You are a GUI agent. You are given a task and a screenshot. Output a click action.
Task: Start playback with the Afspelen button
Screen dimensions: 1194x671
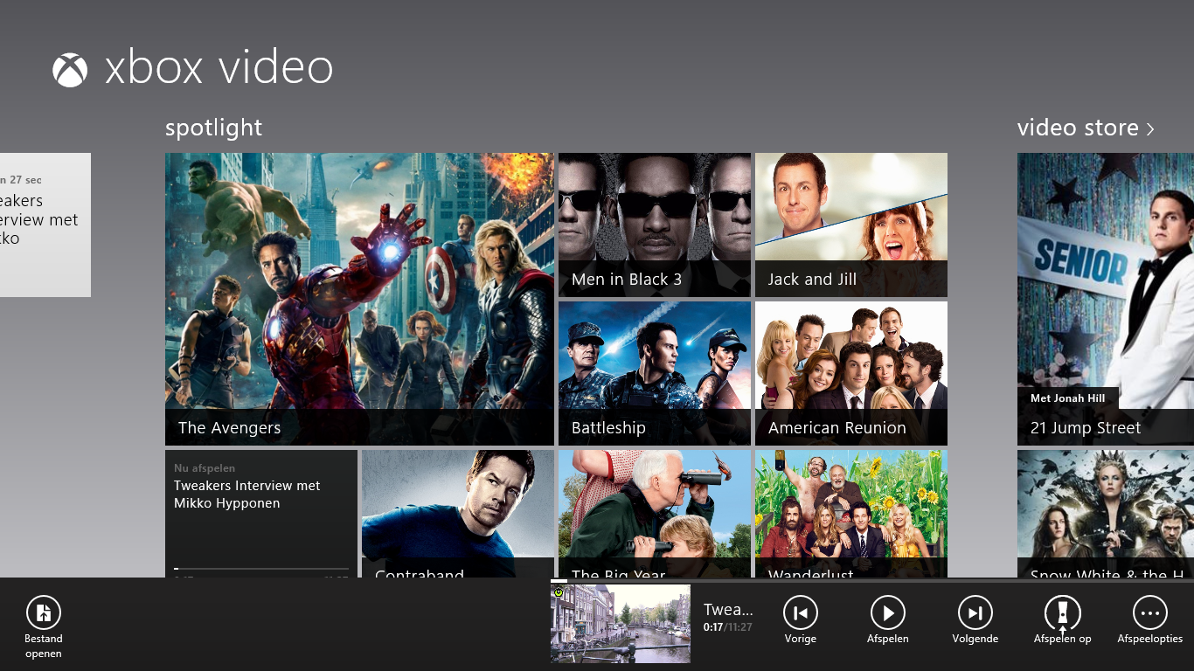click(x=888, y=621)
